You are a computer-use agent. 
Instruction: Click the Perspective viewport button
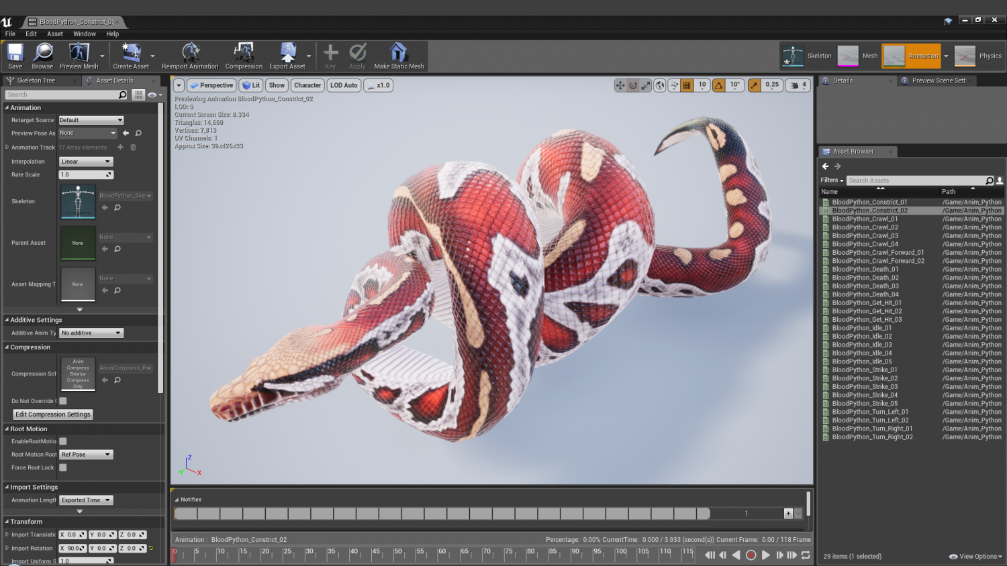[211, 85]
